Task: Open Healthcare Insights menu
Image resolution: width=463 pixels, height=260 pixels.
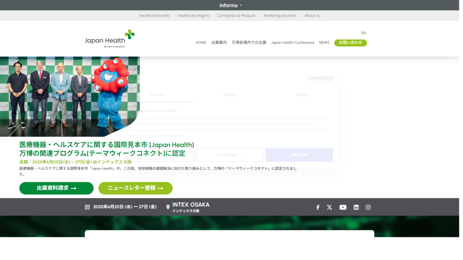Action: 194,16
